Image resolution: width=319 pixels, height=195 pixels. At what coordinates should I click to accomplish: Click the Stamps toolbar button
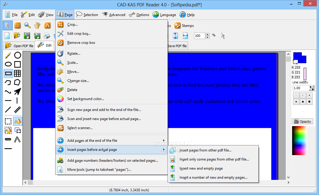tap(184, 26)
